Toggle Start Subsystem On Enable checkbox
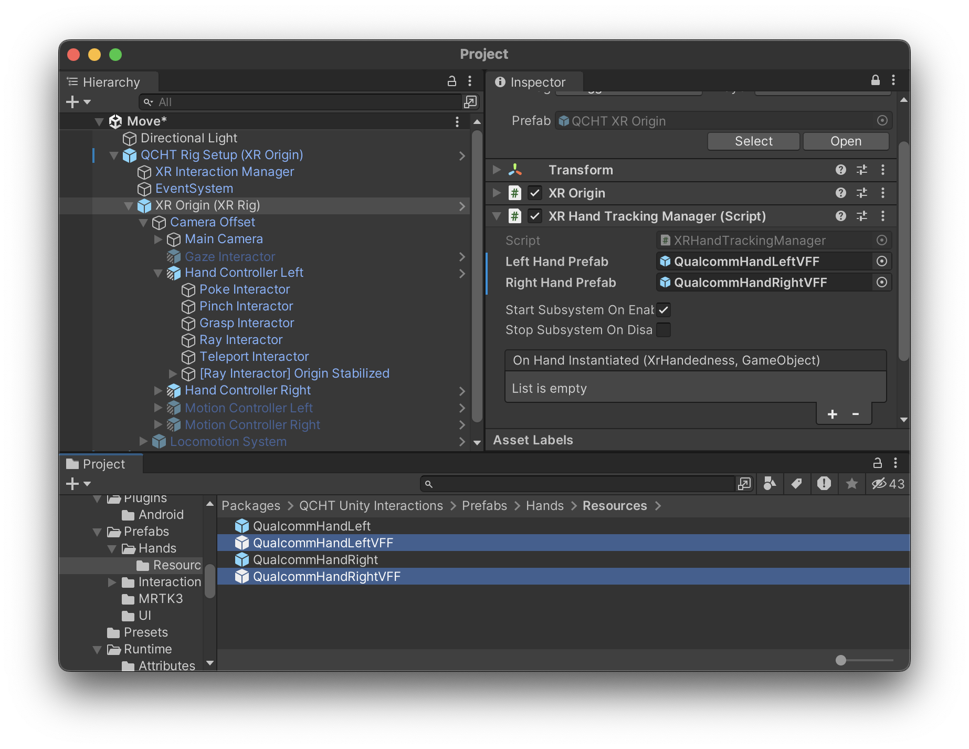 click(x=663, y=310)
